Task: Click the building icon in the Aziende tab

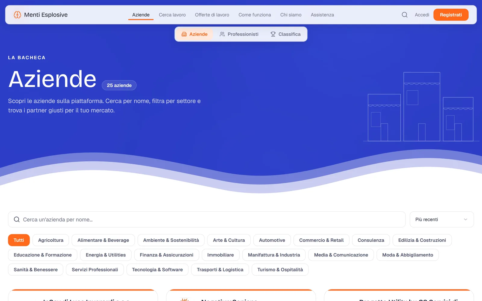Action: (184, 34)
